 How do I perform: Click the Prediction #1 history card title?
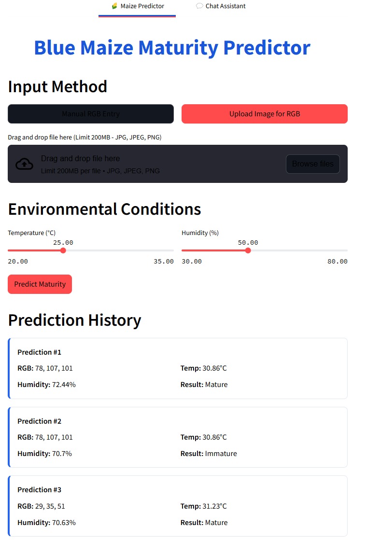(40, 352)
